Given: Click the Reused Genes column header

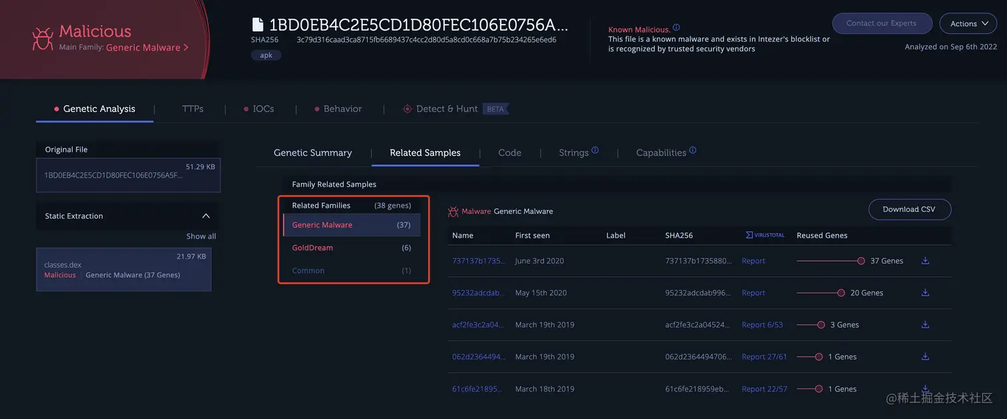Looking at the screenshot, I should point(822,235).
